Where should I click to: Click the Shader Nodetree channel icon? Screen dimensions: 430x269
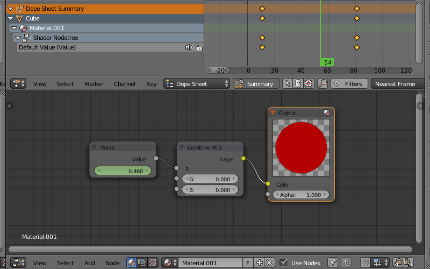point(26,38)
